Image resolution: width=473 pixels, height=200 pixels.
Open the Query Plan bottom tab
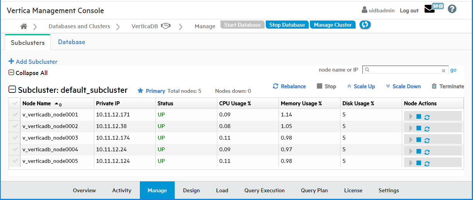[314, 190]
